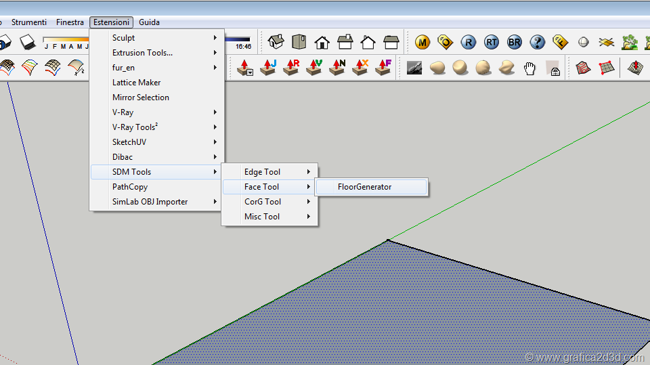Click the V-Ray BR batch render icon
650x365 pixels.
(x=515, y=42)
